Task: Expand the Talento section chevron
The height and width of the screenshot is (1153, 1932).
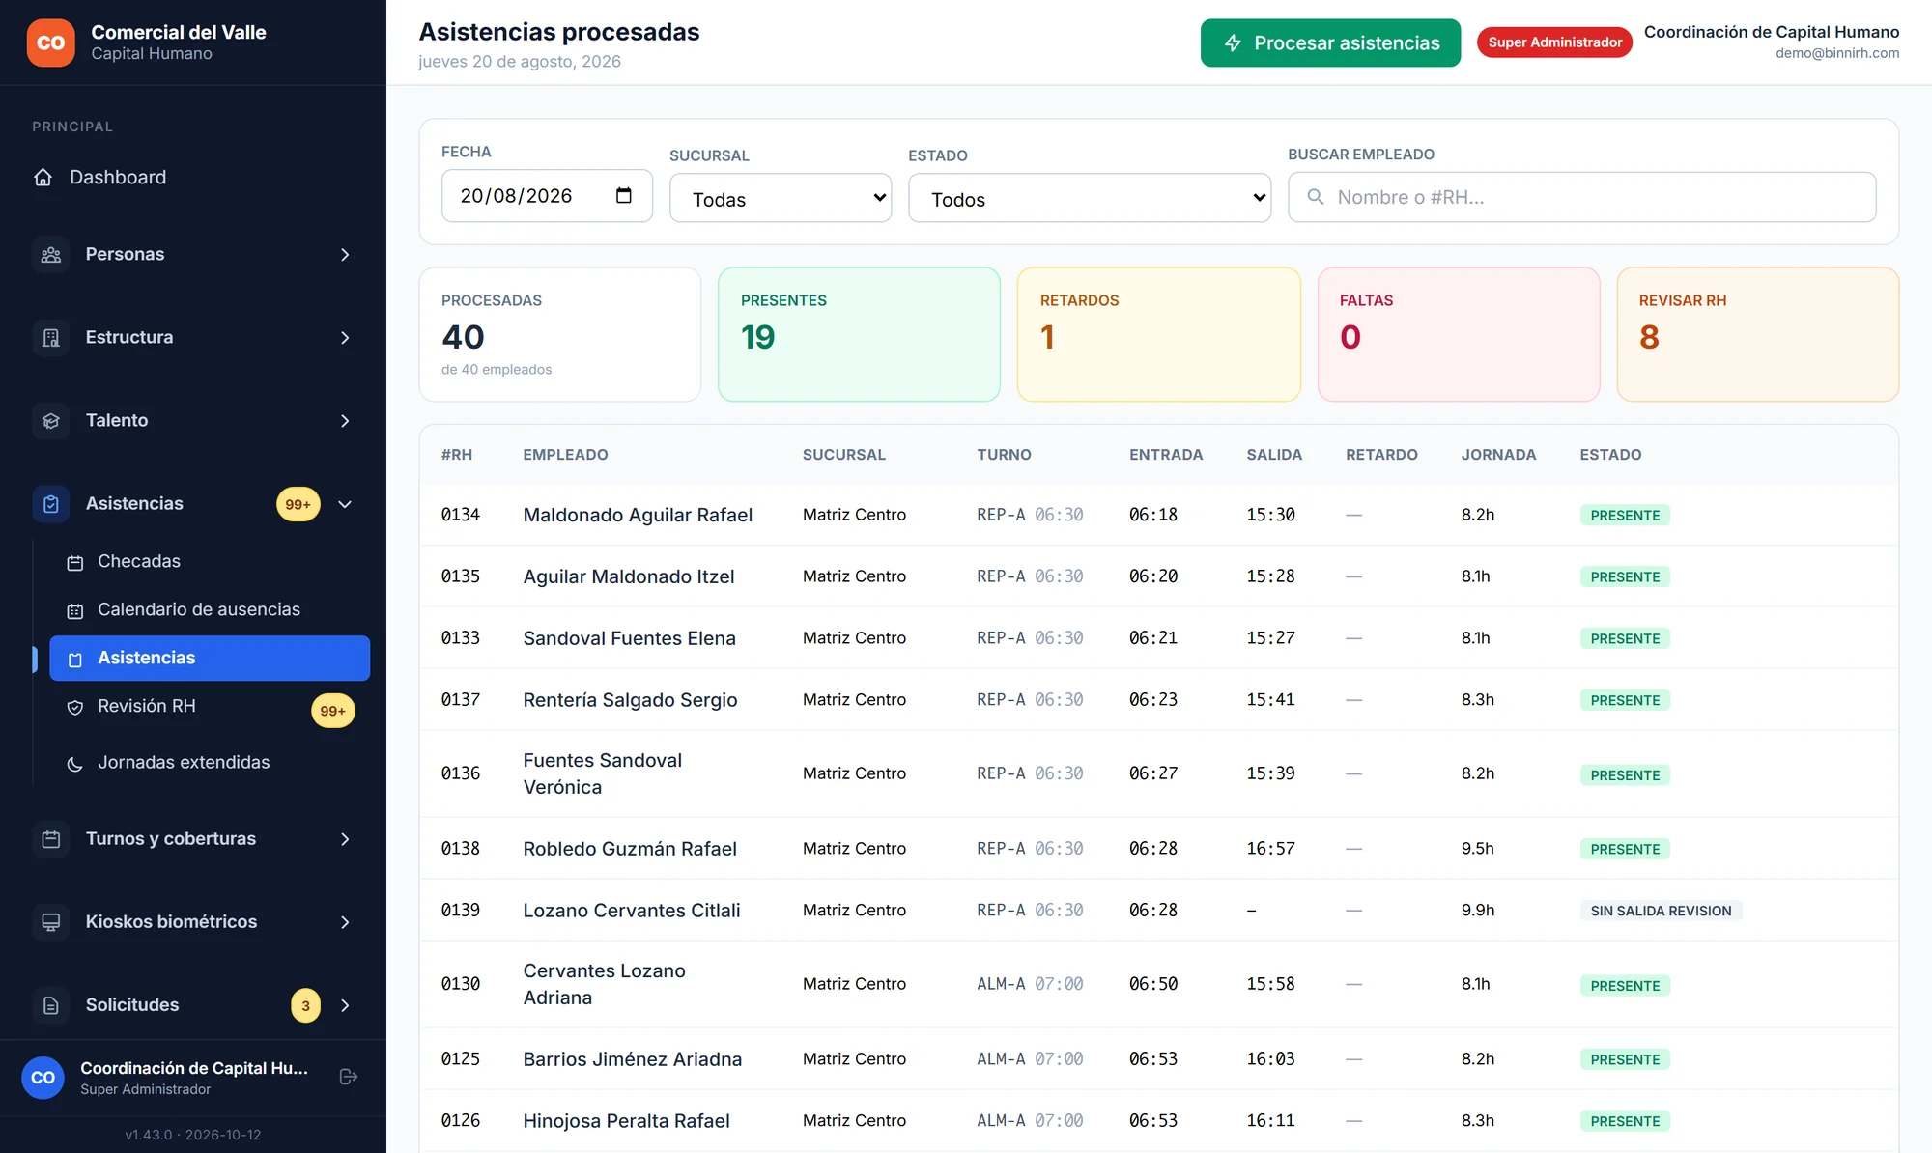Action: pyautogui.click(x=345, y=421)
